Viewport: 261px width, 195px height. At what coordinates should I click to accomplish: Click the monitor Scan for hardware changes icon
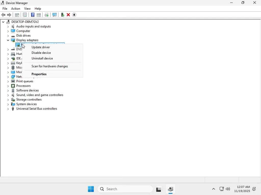[x=55, y=15]
